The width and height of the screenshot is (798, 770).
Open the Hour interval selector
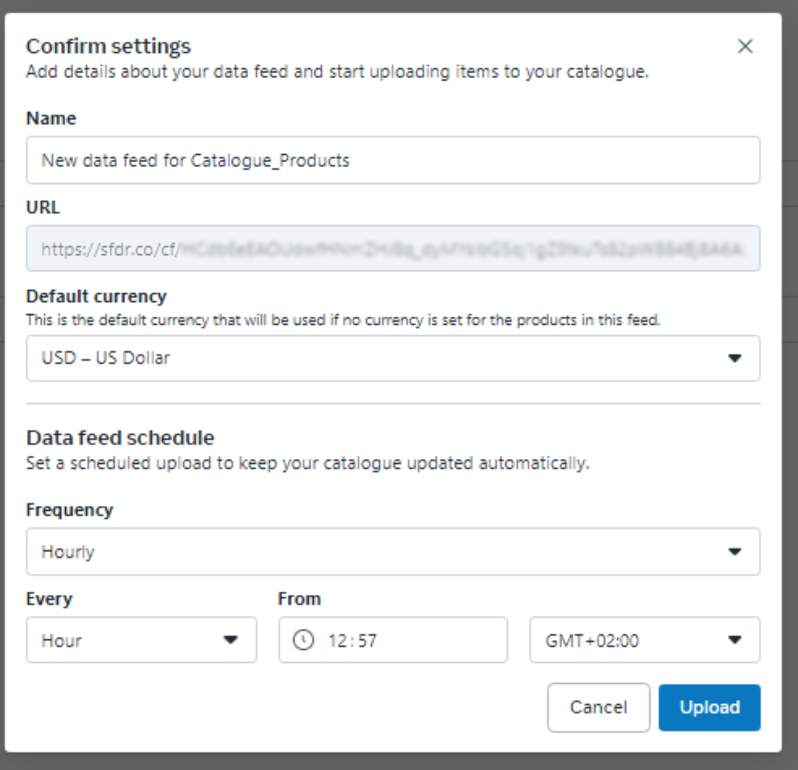pos(122,640)
